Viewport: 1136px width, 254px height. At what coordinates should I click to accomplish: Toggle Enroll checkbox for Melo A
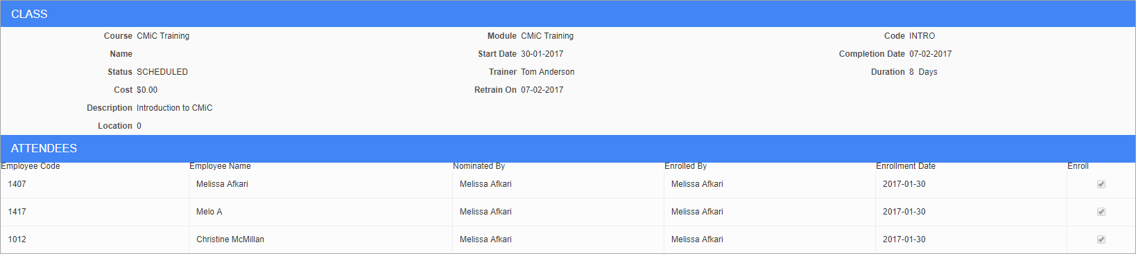[x=1101, y=212]
